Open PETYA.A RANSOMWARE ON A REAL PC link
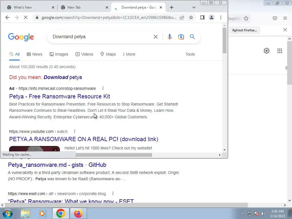Viewport: 292px width, 219px height. pos(84,139)
